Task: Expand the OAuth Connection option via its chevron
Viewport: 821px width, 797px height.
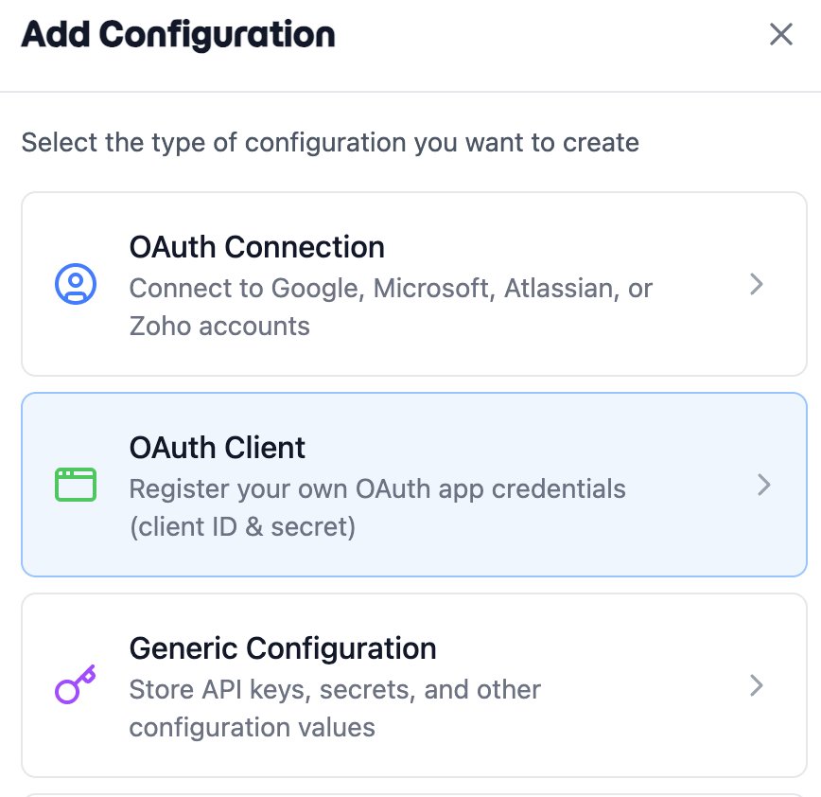Action: tap(757, 284)
